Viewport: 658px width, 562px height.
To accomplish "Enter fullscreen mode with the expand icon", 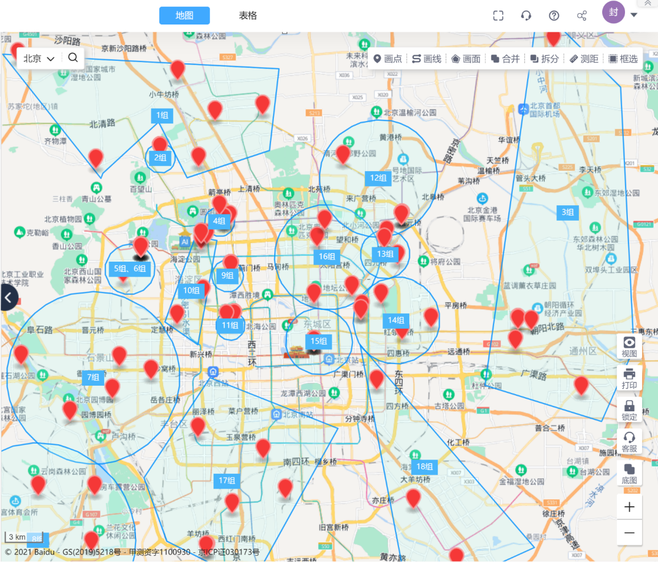I will point(498,15).
